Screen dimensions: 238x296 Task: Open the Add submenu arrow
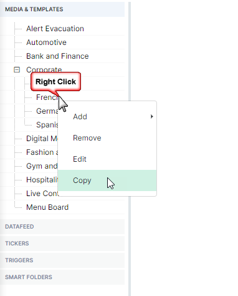(152, 117)
